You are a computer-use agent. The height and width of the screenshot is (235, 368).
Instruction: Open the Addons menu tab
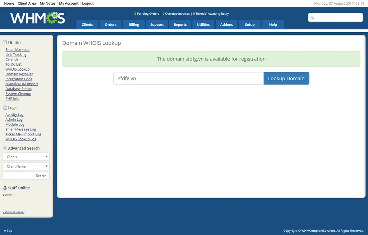[227, 25]
